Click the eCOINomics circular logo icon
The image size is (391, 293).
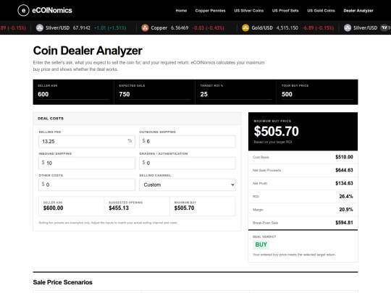[x=23, y=10]
